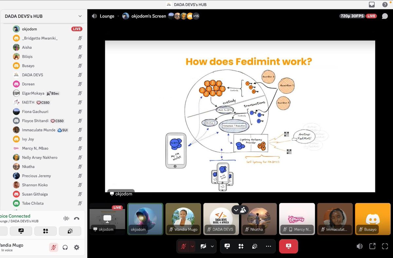Viewport: 393px width, 258px height.
Task: Enter full screen view
Action: click(x=385, y=246)
